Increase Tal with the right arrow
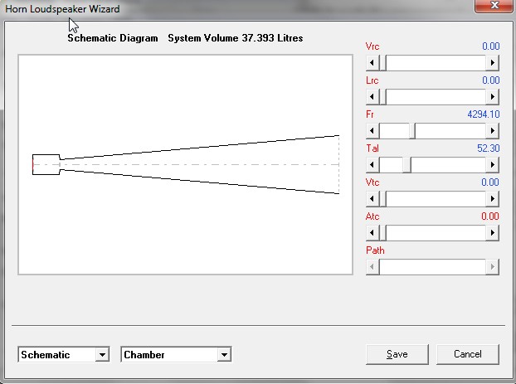Screen dimensions: 516x384 pos(492,164)
